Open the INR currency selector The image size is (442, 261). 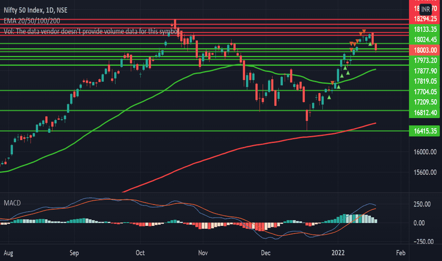click(x=425, y=9)
